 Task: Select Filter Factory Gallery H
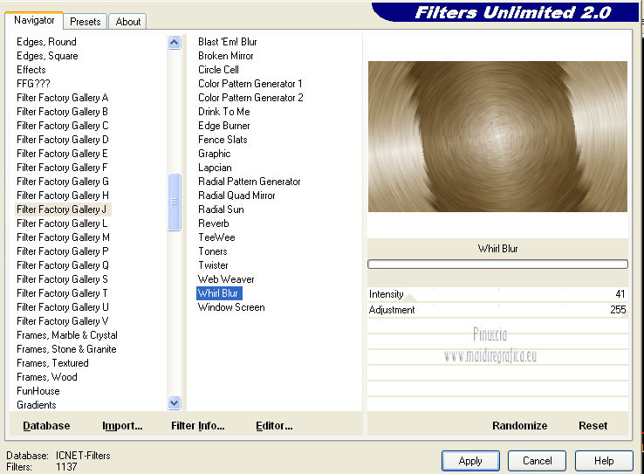[63, 196]
